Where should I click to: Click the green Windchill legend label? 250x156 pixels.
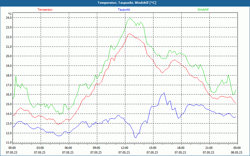pyautogui.click(x=203, y=10)
